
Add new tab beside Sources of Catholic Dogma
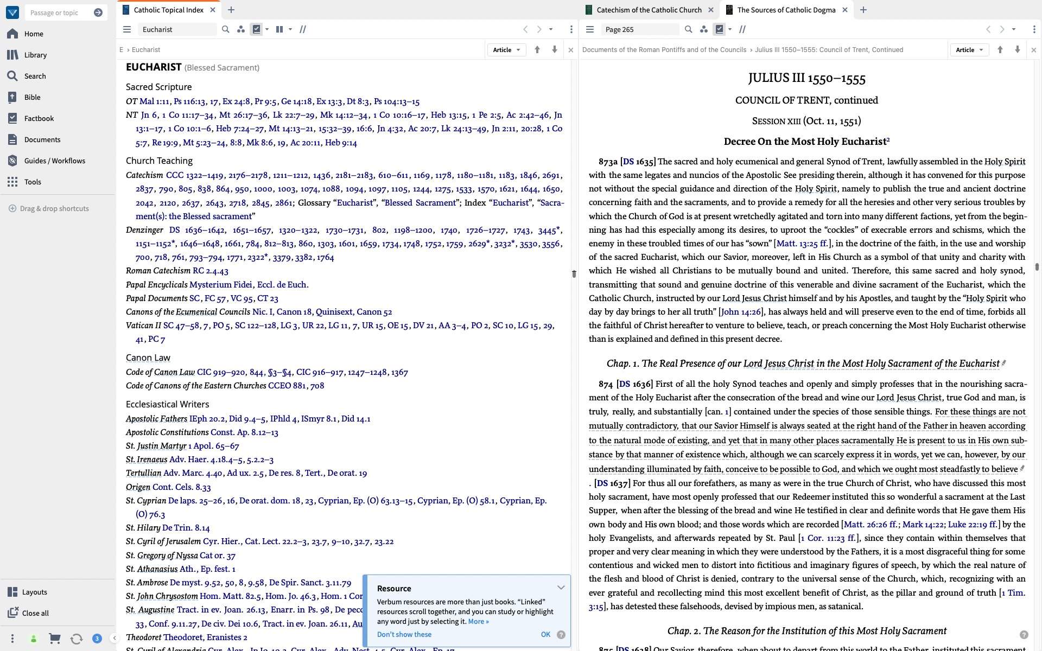pos(863,10)
